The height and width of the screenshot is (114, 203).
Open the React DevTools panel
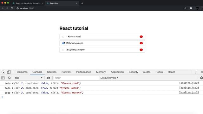point(171,72)
